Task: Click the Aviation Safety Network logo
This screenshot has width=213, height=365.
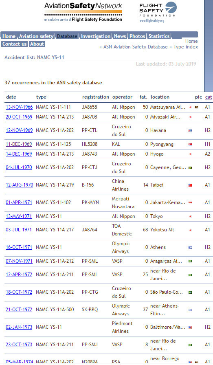Action: pyautogui.click(x=83, y=12)
